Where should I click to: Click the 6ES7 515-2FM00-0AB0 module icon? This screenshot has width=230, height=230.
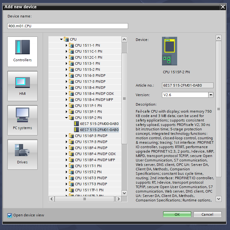click(x=77, y=124)
